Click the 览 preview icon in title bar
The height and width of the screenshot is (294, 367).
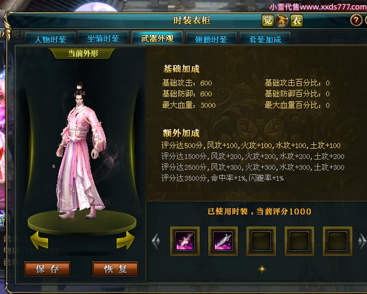pos(267,21)
